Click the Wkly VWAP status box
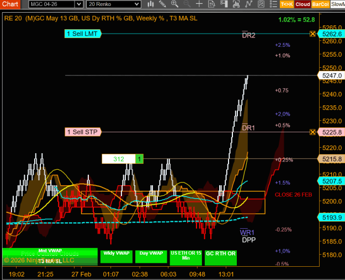 pos(116,256)
